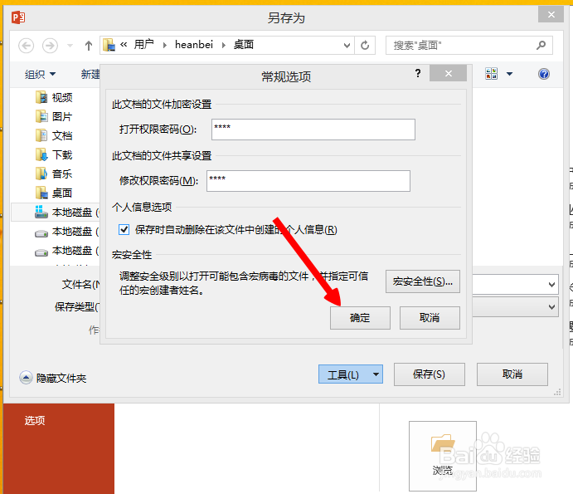Click 取消 in the 常规选项 dialog
The width and height of the screenshot is (573, 494).
(x=430, y=318)
